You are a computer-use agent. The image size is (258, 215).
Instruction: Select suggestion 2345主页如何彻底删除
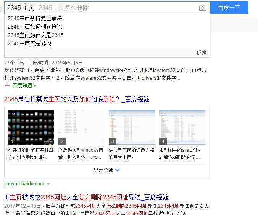(x=35, y=27)
